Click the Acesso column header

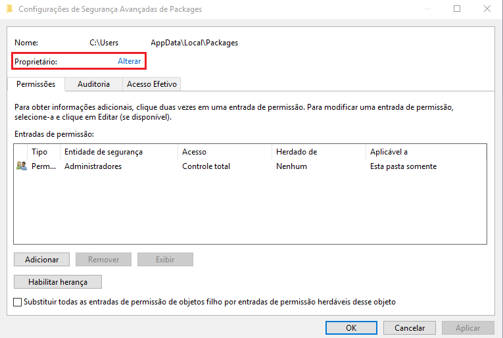pyautogui.click(x=225, y=152)
